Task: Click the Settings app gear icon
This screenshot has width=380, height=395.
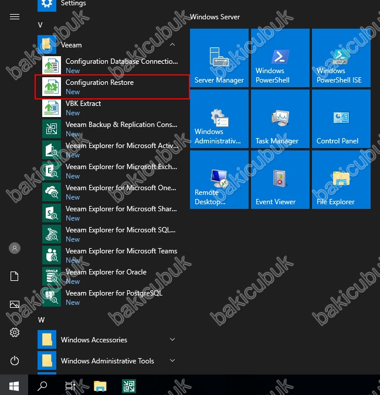Action: (x=47, y=5)
